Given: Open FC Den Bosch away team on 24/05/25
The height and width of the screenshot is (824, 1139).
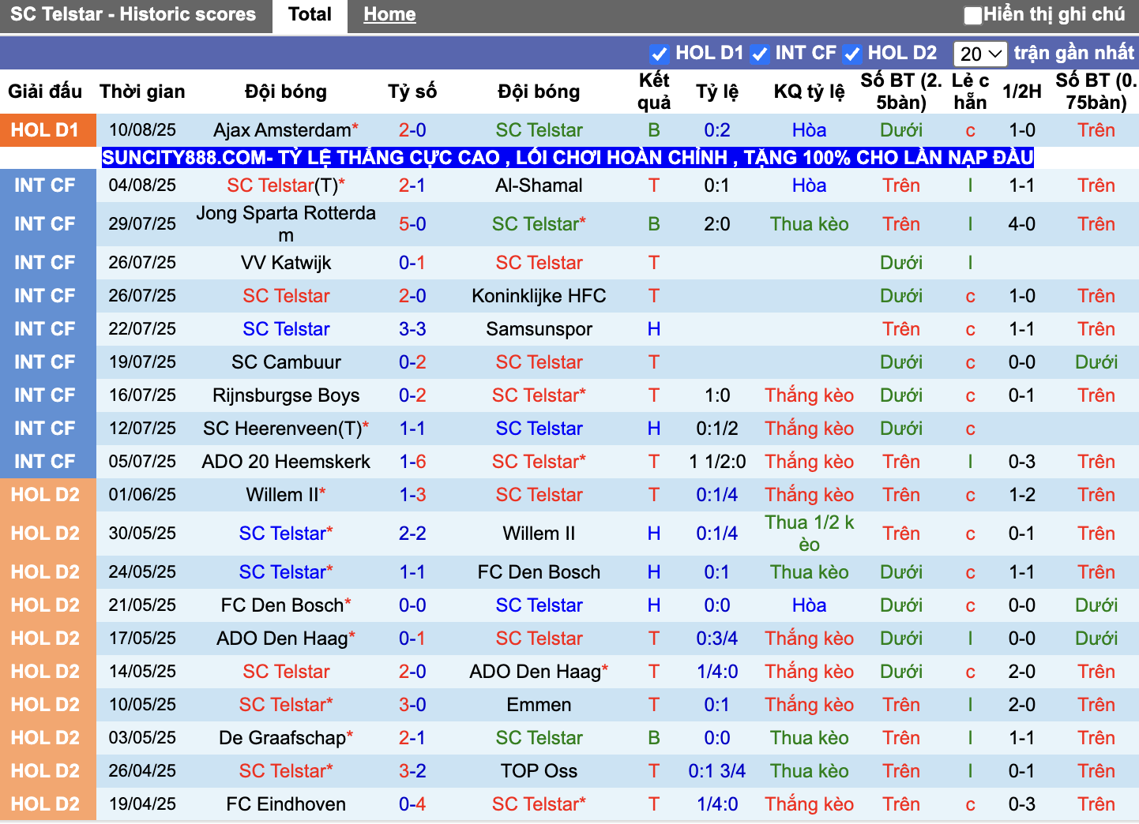Looking at the screenshot, I should 539,572.
